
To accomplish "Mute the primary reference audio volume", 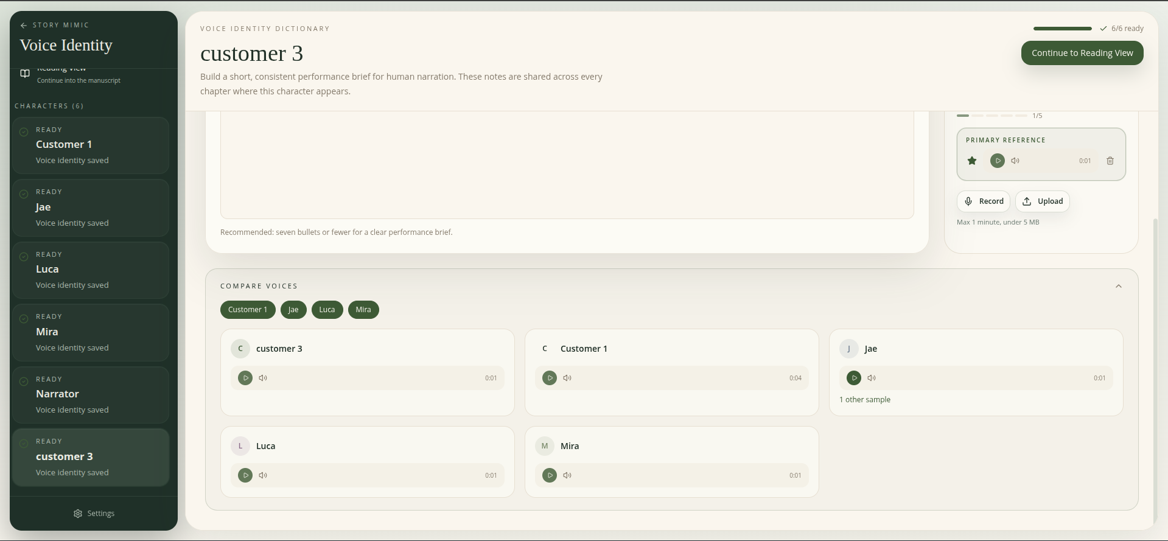I will click(x=1015, y=161).
